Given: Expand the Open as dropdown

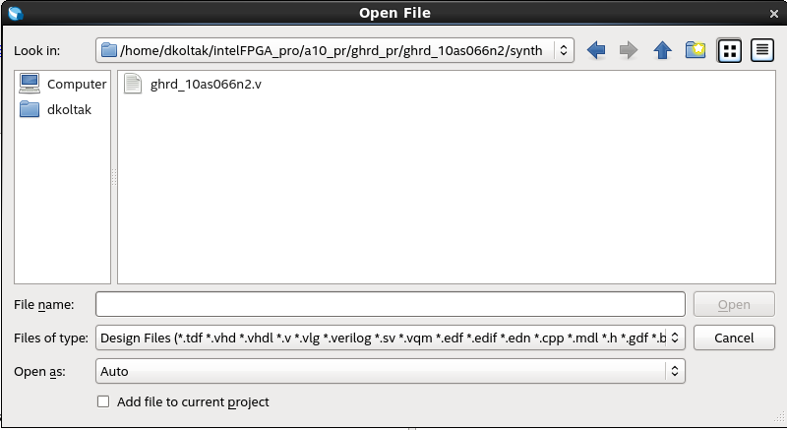Looking at the screenshot, I should click(674, 371).
